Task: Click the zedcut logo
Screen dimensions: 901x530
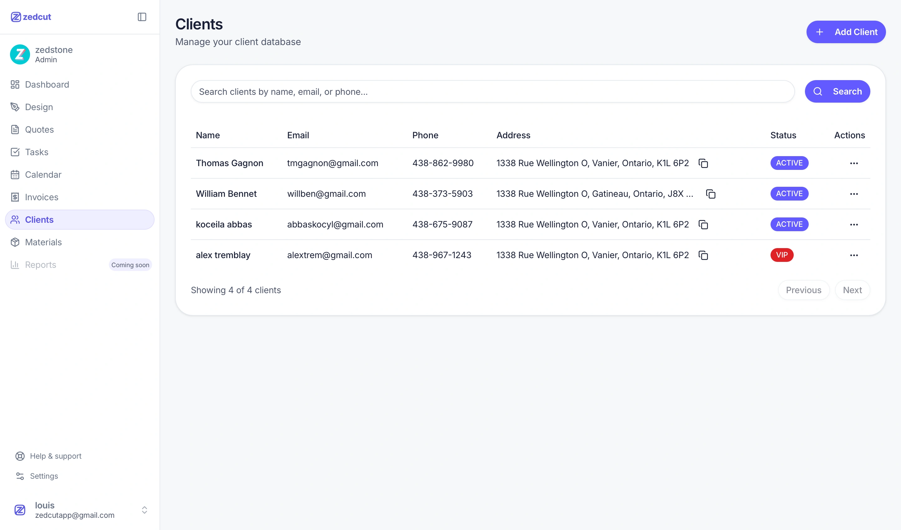Action: coord(31,17)
